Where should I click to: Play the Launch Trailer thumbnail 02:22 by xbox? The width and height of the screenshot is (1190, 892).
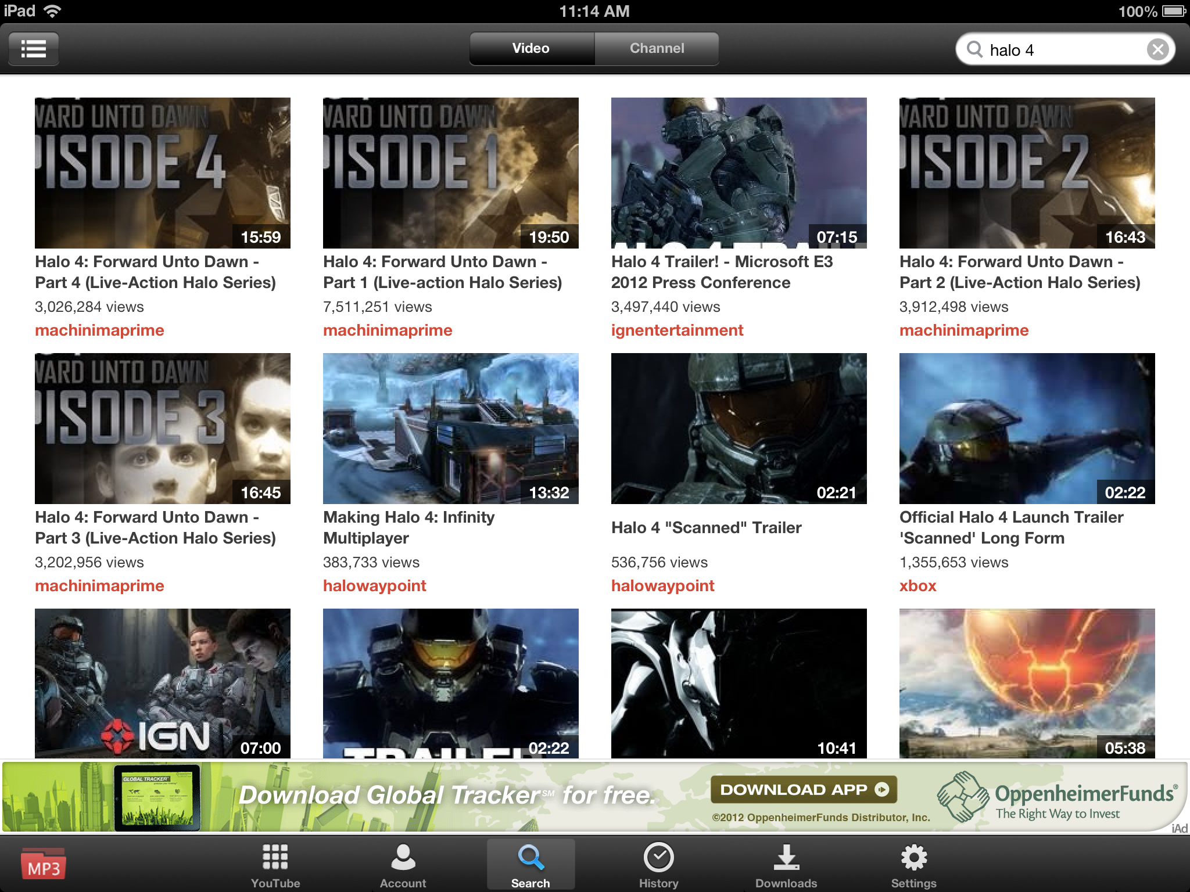[x=1027, y=429]
